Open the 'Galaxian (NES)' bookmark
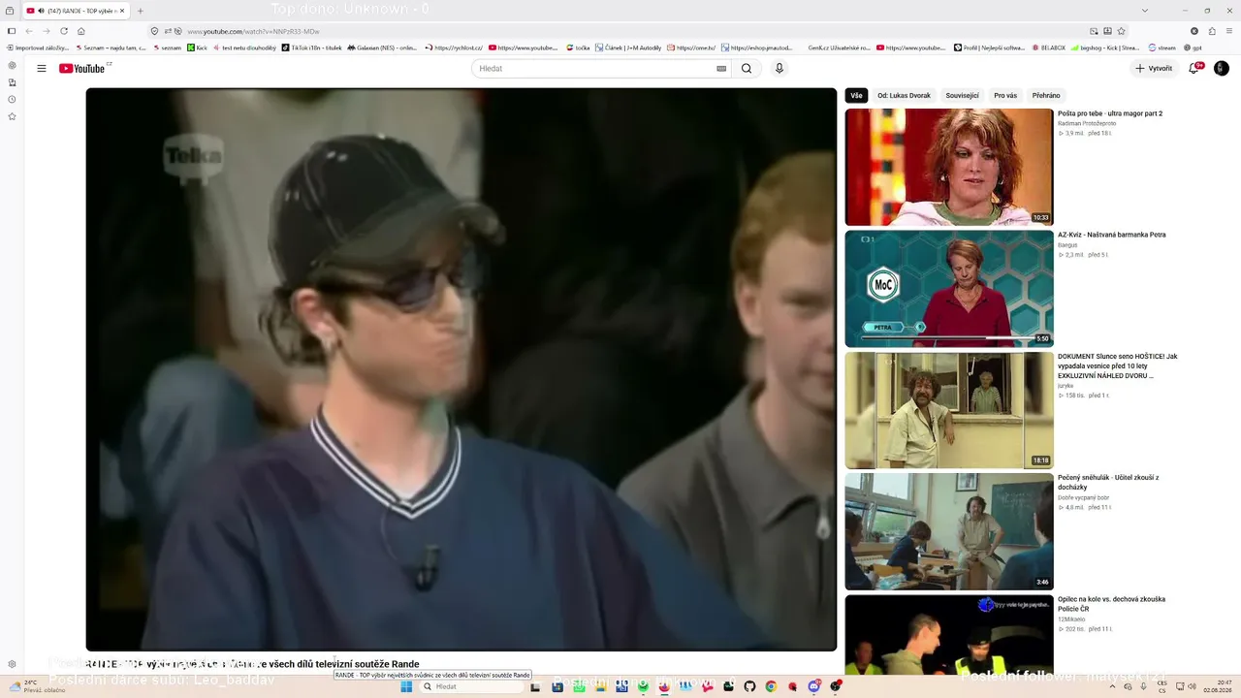The image size is (1241, 698). point(382,48)
